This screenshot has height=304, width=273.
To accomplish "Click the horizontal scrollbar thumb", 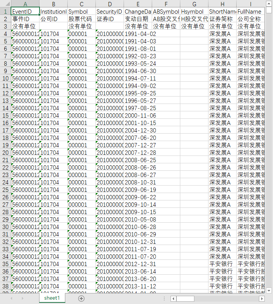I will tap(185, 299).
